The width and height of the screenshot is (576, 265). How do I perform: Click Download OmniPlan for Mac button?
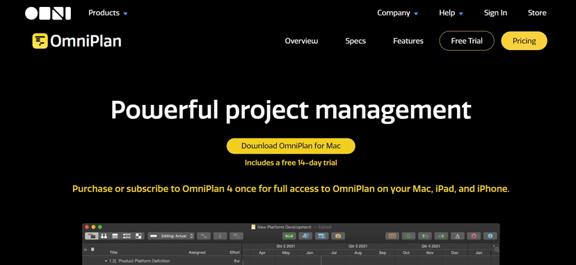coord(291,145)
